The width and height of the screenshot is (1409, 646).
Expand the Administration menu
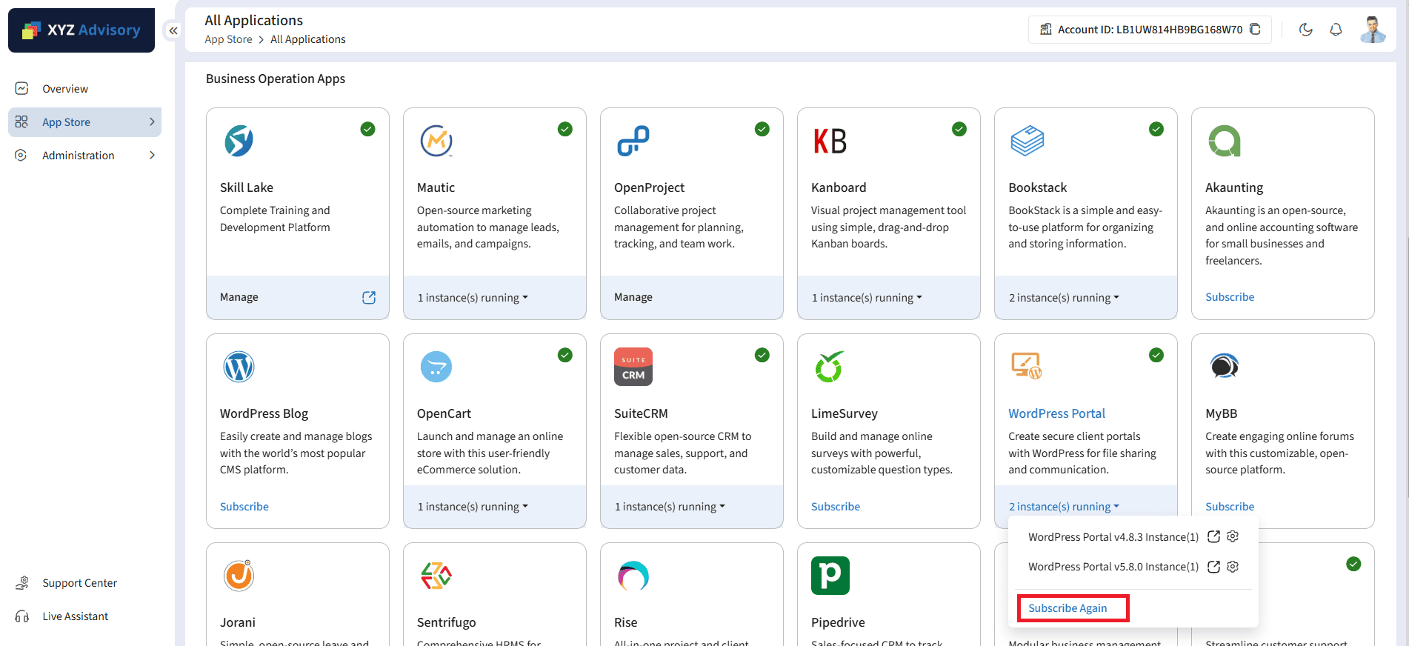tap(79, 156)
